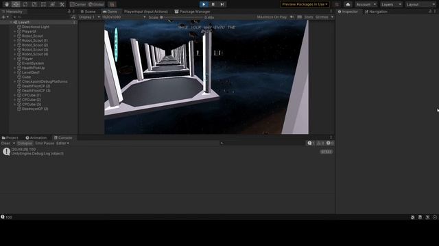Screen dimensions: 439x246
Task: Click the Hierarchy search-by-type icon
Action: pyautogui.click(x=73, y=17)
